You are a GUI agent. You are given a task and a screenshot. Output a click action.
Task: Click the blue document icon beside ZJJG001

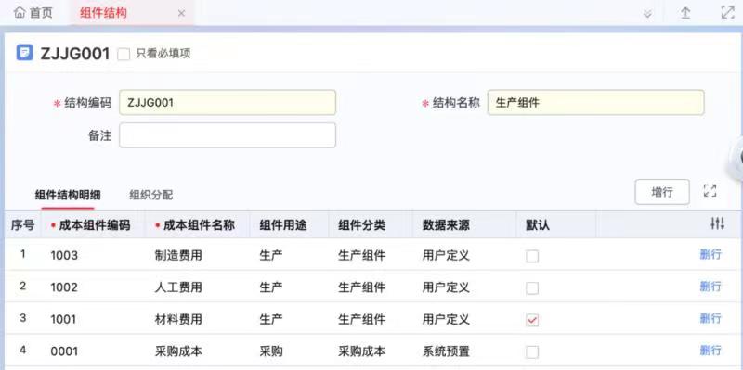tap(25, 52)
